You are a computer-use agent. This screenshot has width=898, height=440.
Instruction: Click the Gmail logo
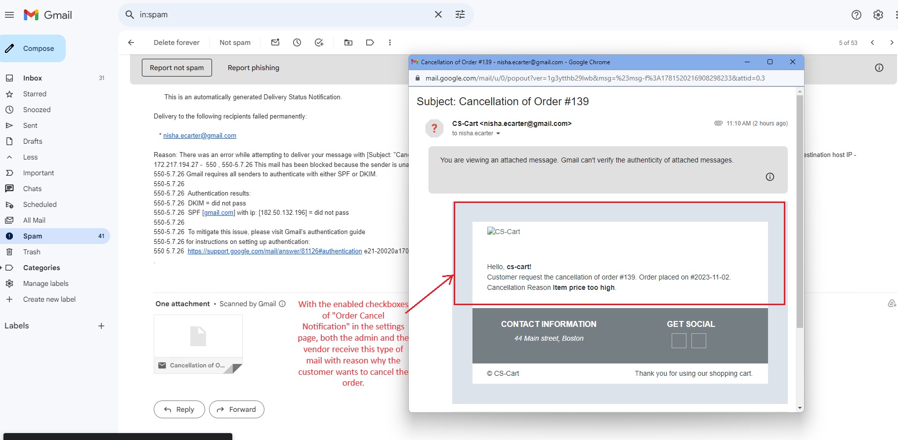point(48,15)
